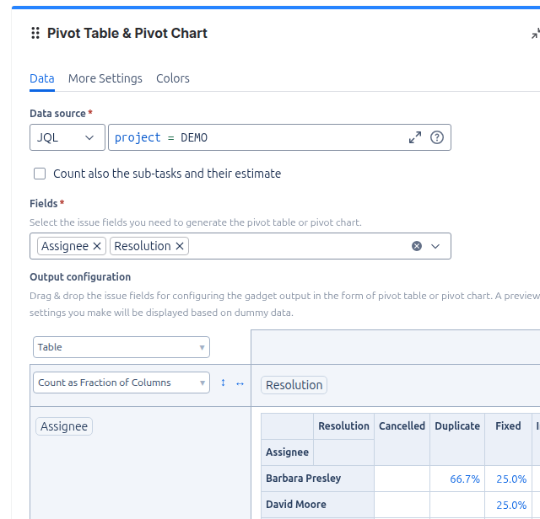This screenshot has height=519, width=540.
Task: Expand the Fields selection dropdown
Action: coord(436,246)
